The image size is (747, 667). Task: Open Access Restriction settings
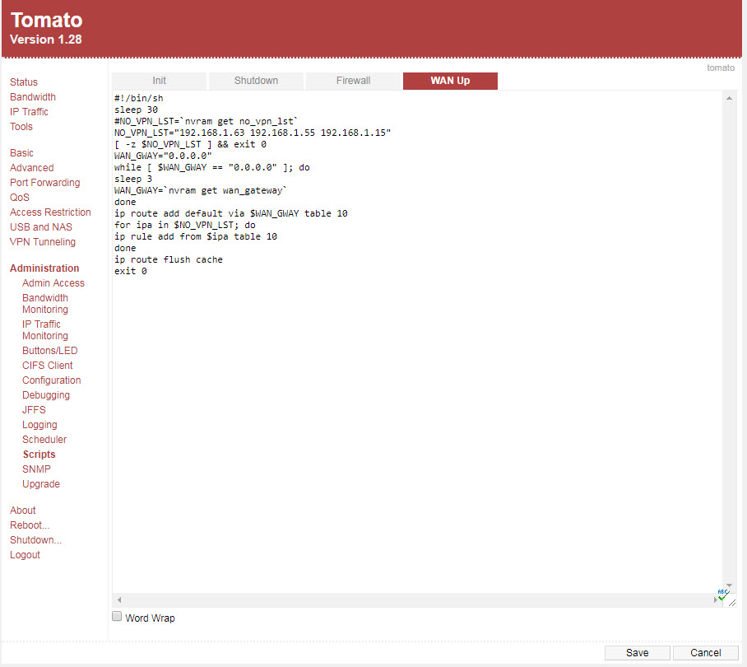50,212
